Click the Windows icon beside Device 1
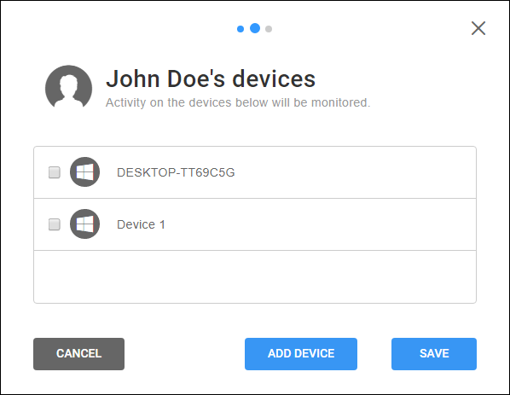510x395 pixels. [x=84, y=224]
